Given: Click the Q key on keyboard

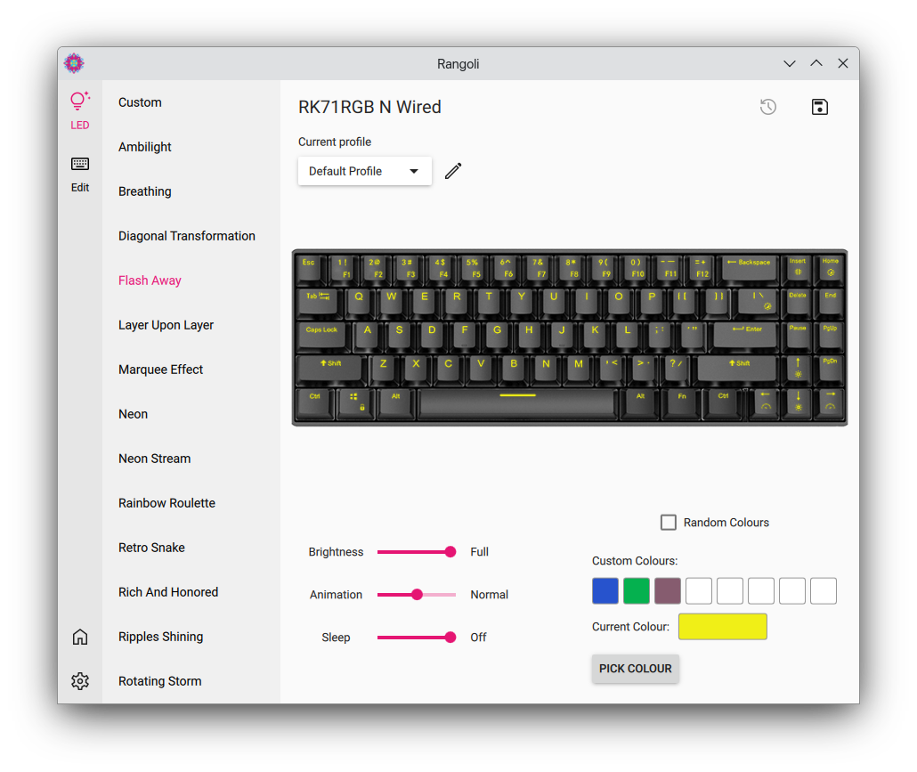Looking at the screenshot, I should pos(359,303).
